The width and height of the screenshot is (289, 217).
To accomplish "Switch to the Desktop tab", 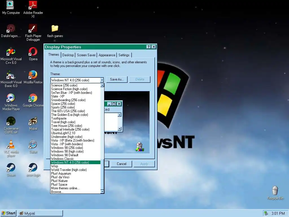I will click(68, 55).
